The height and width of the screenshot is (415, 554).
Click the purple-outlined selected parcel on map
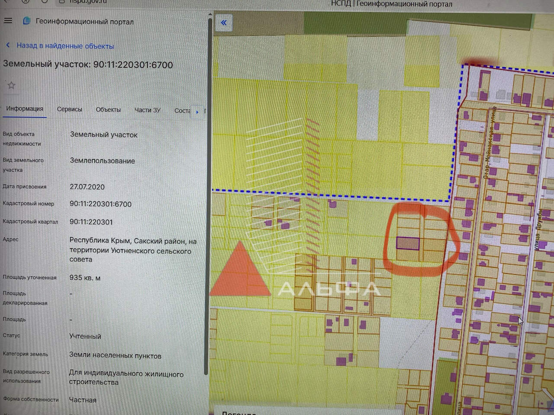coord(408,244)
